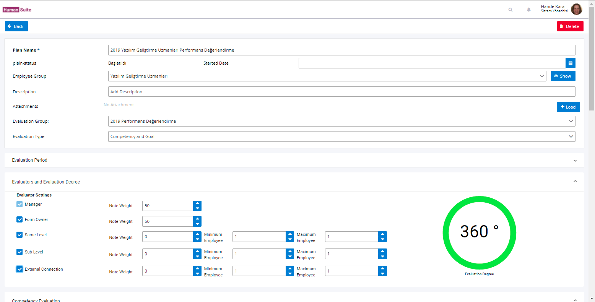Uncheck the Form Owner checkbox
The height and width of the screenshot is (302, 595).
(20, 219)
